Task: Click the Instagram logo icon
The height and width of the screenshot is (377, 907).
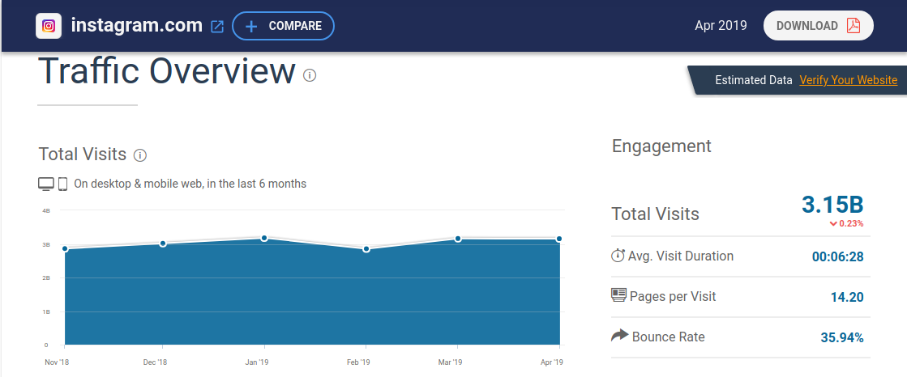Action: pyautogui.click(x=49, y=26)
